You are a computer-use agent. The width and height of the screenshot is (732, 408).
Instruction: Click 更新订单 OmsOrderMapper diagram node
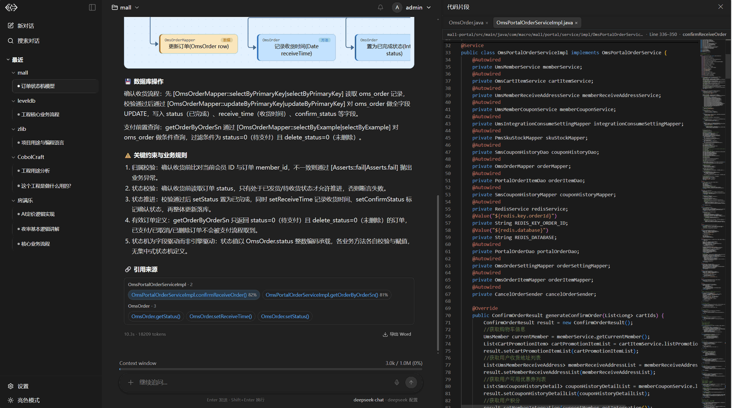click(199, 44)
